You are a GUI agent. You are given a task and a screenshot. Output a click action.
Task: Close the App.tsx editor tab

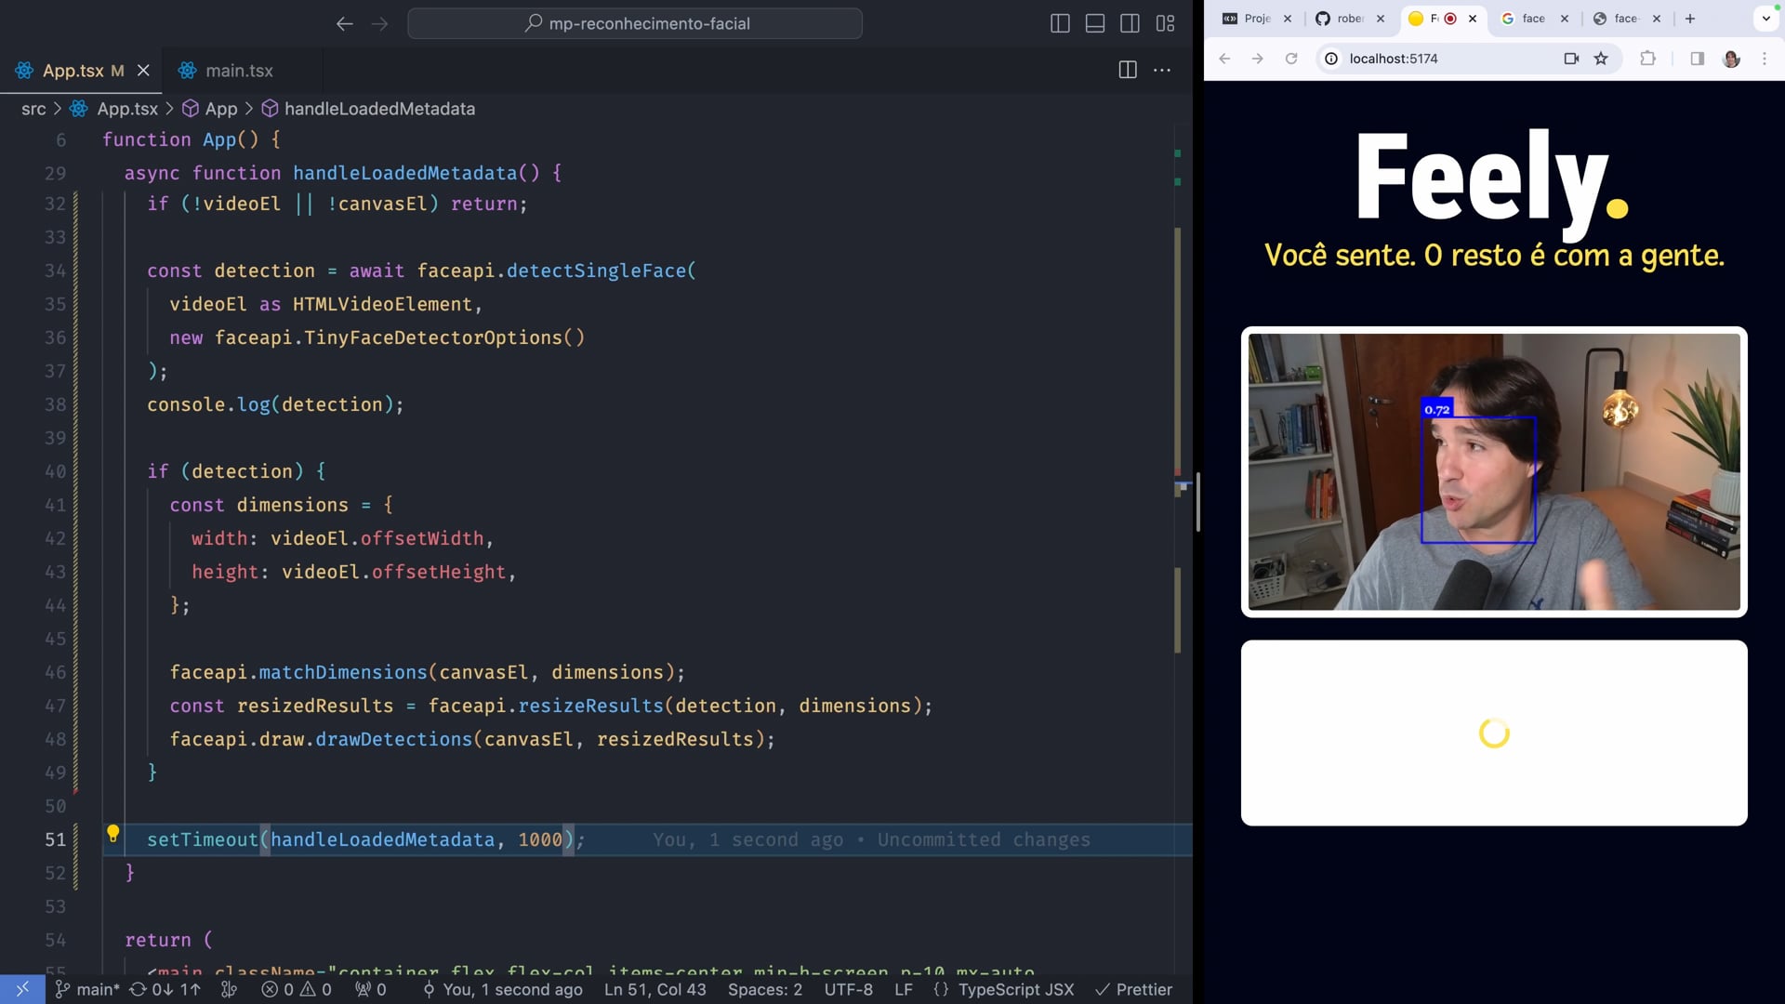tap(143, 71)
